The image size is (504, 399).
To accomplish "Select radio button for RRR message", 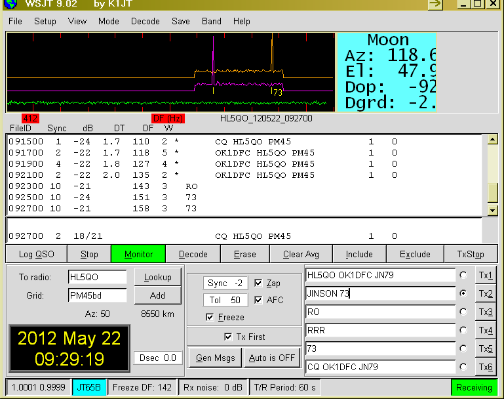I will [x=464, y=331].
